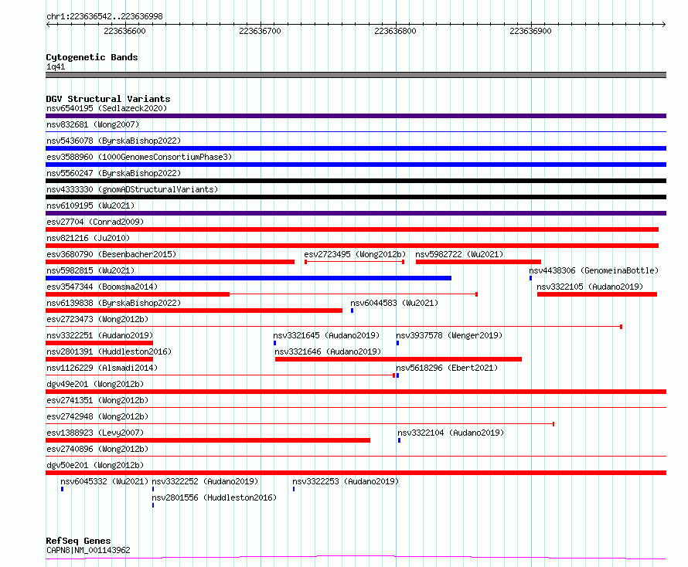Click the CAPN8|NM_001143962 gene label
Screen dimensions: 688x567
[x=88, y=550]
